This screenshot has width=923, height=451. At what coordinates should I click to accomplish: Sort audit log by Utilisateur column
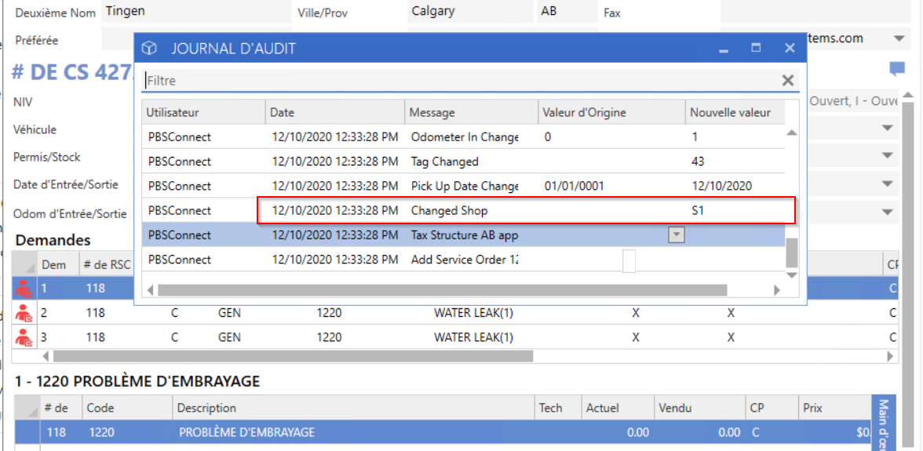(203, 112)
